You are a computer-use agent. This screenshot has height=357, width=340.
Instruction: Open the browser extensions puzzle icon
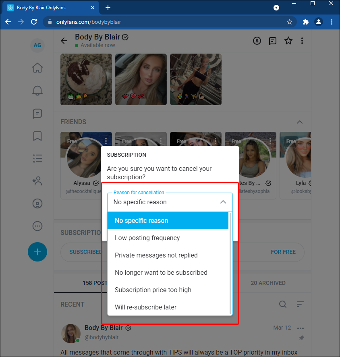click(x=306, y=22)
